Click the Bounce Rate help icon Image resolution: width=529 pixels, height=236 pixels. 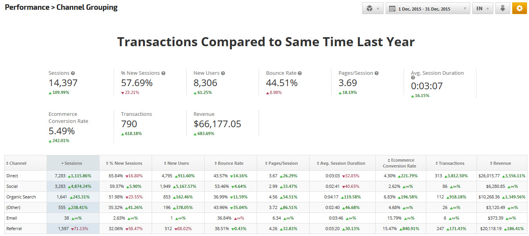[300, 73]
